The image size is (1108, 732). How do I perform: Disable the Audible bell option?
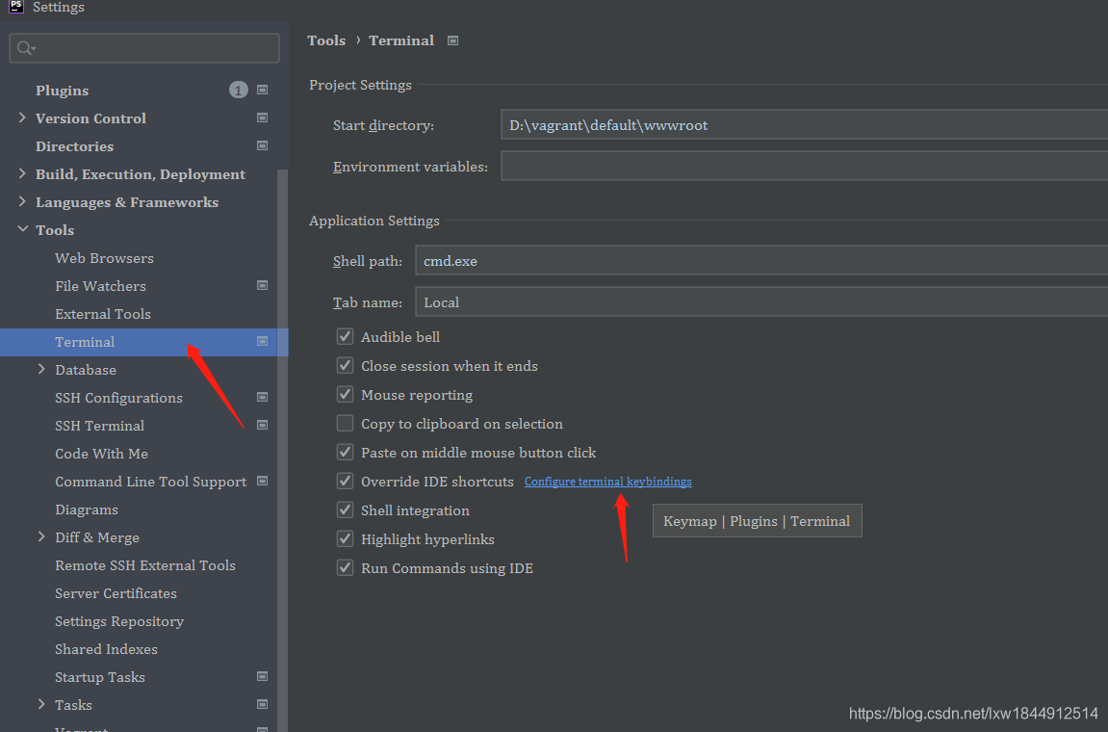(x=345, y=336)
